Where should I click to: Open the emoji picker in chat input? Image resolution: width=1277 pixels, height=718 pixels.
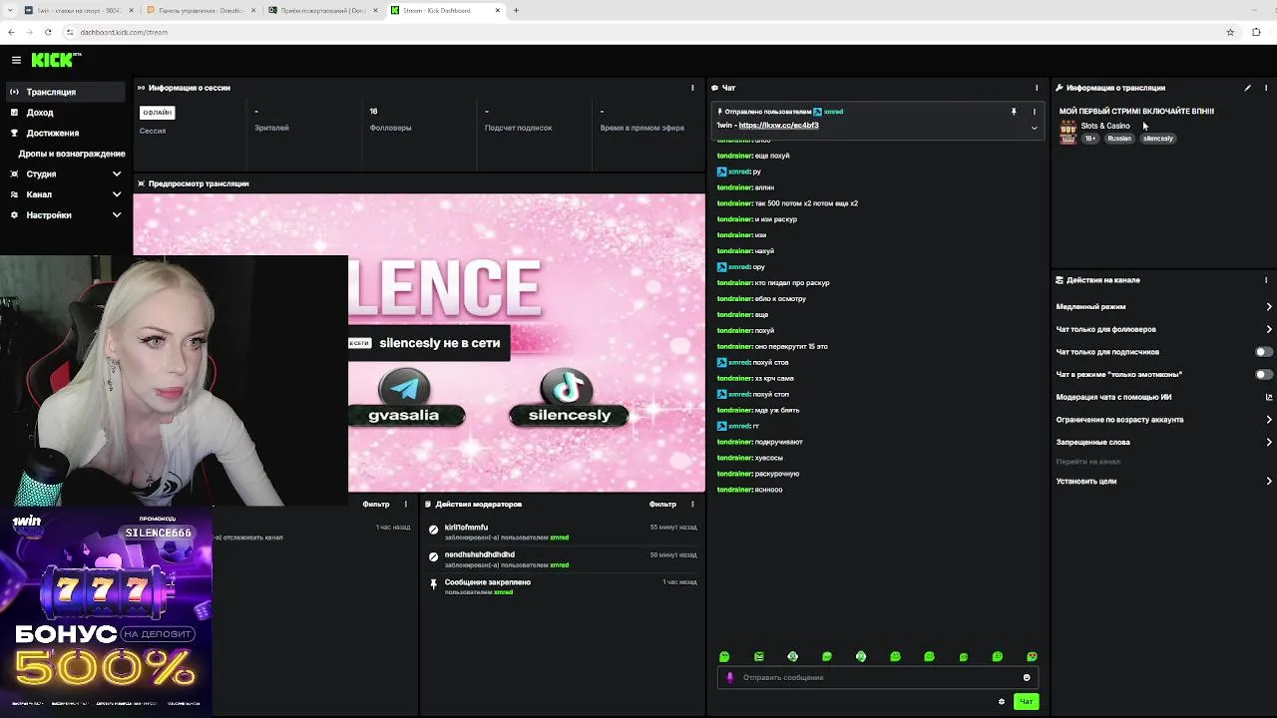1027,677
